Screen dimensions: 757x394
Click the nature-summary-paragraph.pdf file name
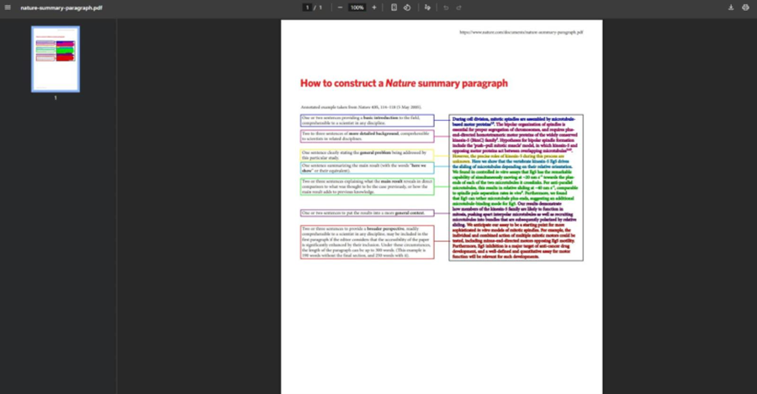(61, 8)
